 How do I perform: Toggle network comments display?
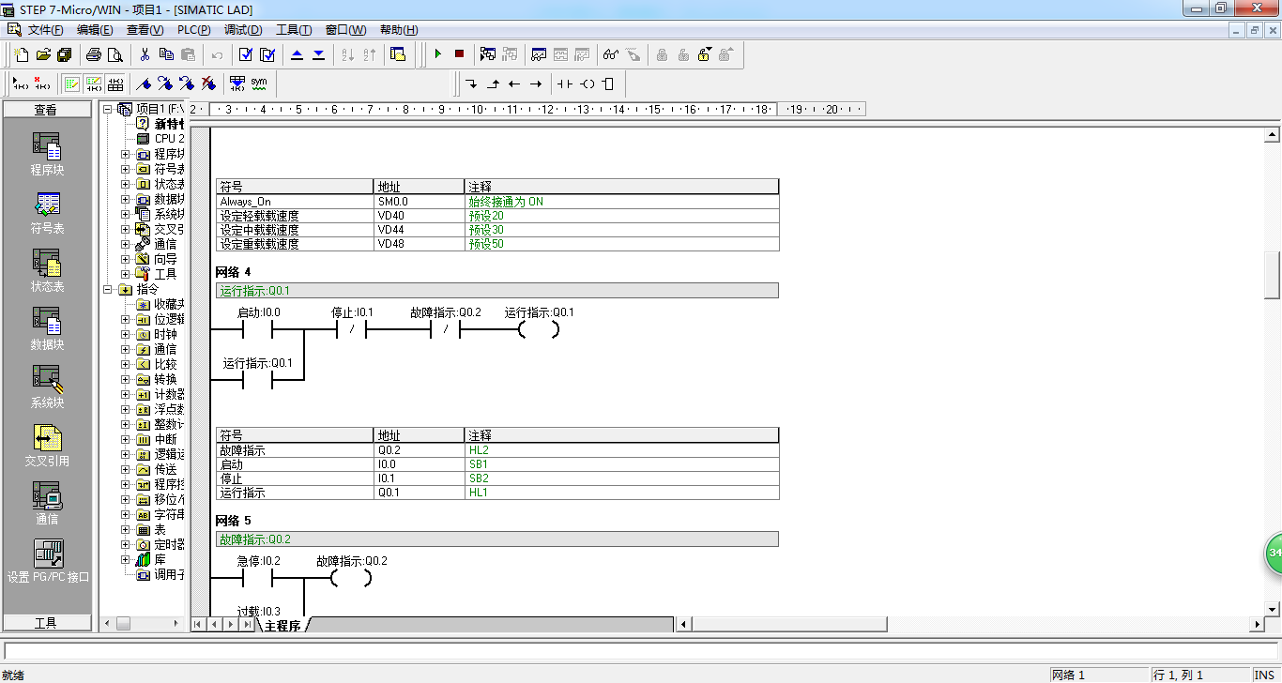coord(94,84)
